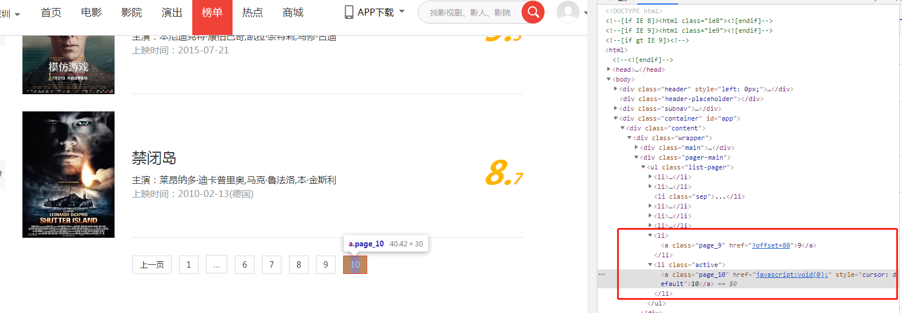Open the arrow next to the user avatar
Image resolution: width=902 pixels, height=313 pixels.
coord(585,13)
